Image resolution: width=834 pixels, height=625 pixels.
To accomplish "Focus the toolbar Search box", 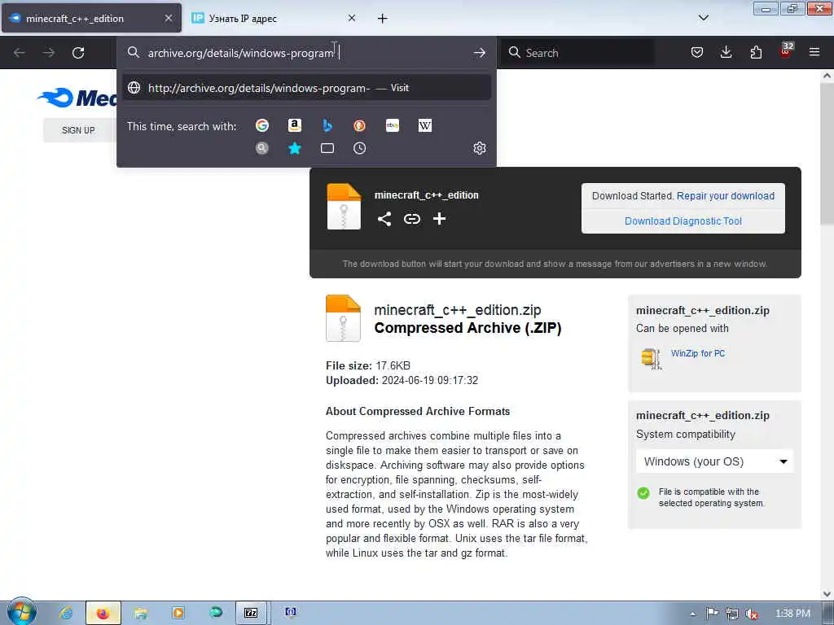I will click(577, 53).
